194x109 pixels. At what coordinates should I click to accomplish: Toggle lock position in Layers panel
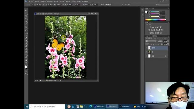(156, 44)
